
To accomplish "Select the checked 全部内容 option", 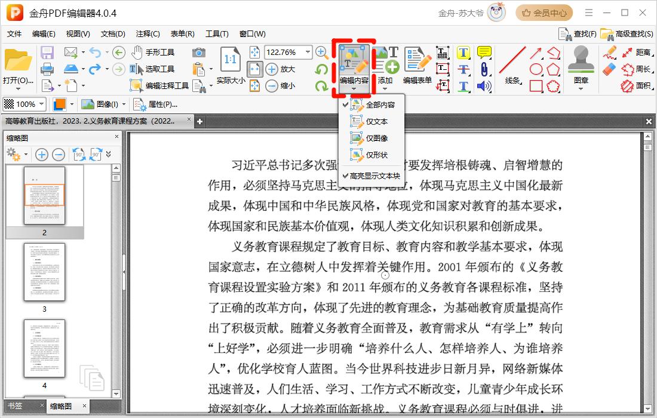I will pos(380,105).
